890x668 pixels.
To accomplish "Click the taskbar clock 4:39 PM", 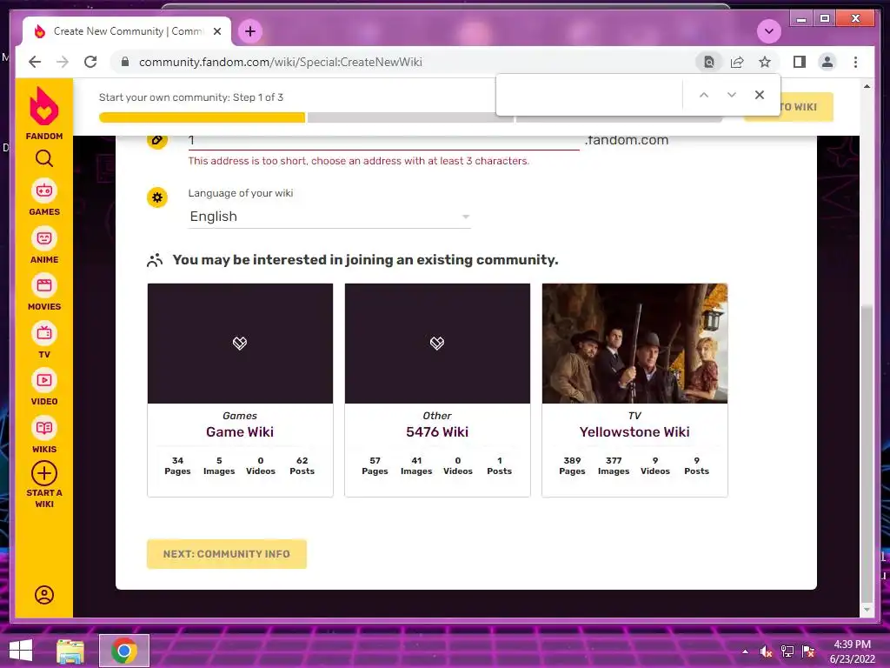I will [x=852, y=645].
